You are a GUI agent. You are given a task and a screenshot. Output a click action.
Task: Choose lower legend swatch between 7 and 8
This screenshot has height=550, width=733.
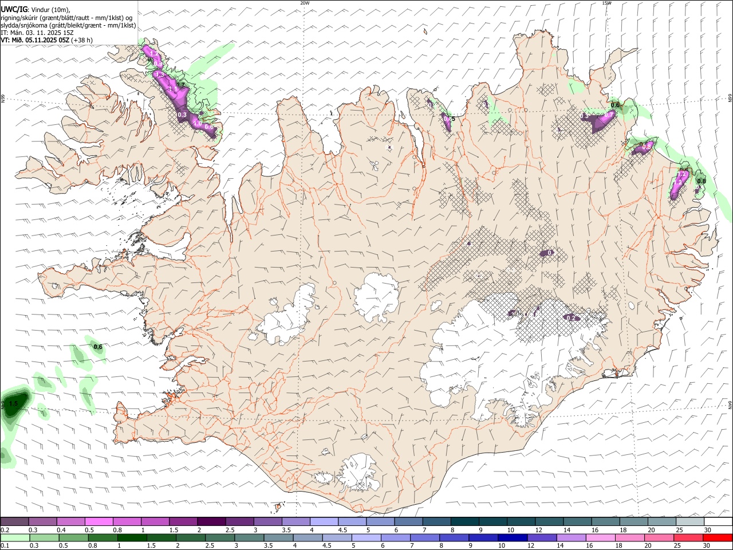(425, 537)
